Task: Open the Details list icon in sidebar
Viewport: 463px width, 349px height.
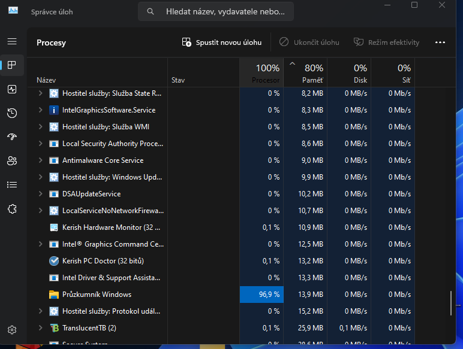Action: [x=12, y=185]
